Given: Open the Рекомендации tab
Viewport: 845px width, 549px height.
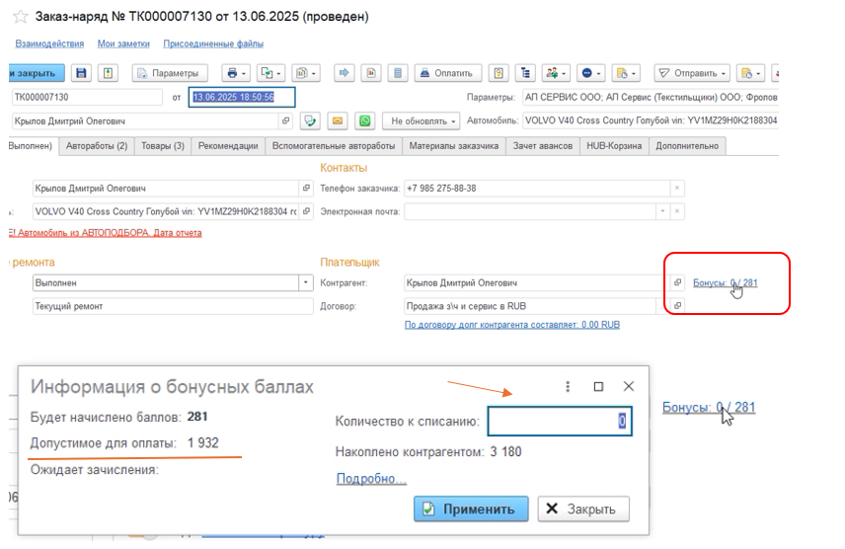Looking at the screenshot, I should pyautogui.click(x=228, y=146).
